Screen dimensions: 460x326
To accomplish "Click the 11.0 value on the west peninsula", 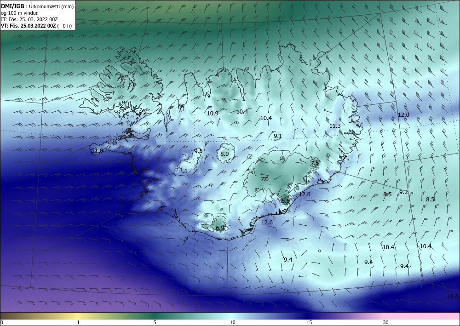I will 97,151.
